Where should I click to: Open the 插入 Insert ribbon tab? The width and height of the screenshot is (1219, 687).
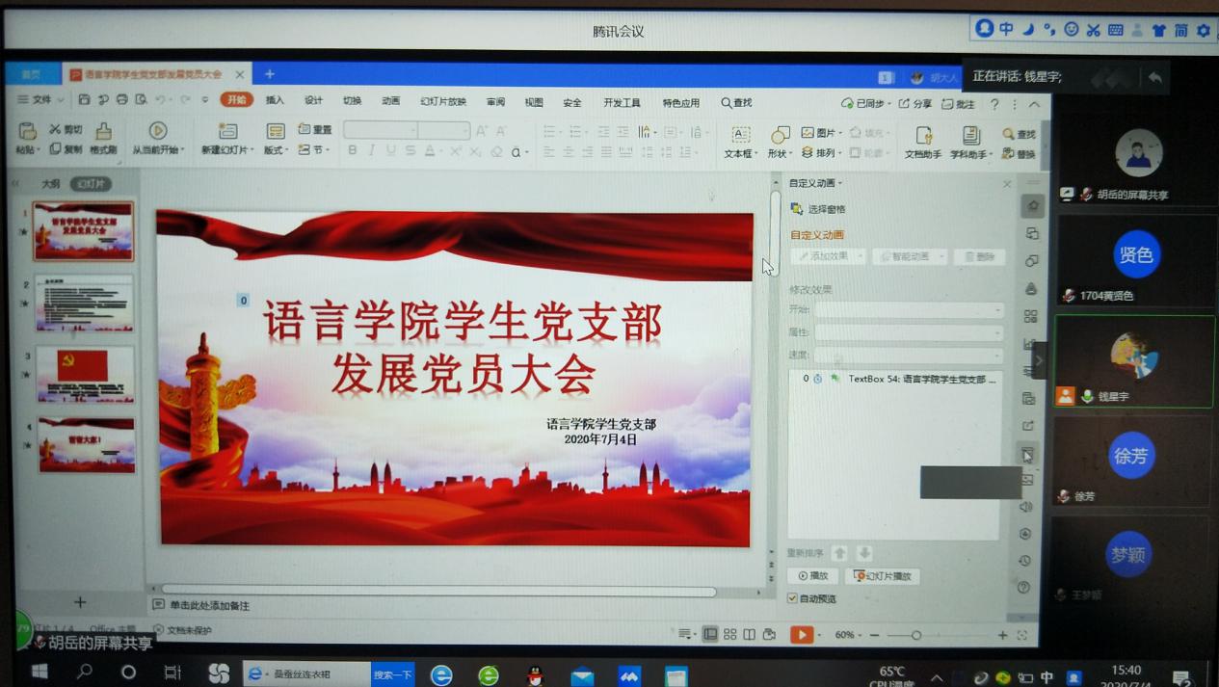point(275,100)
